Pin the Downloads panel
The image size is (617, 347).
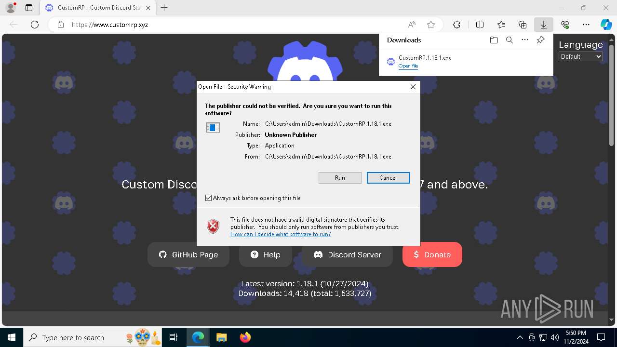tap(540, 40)
